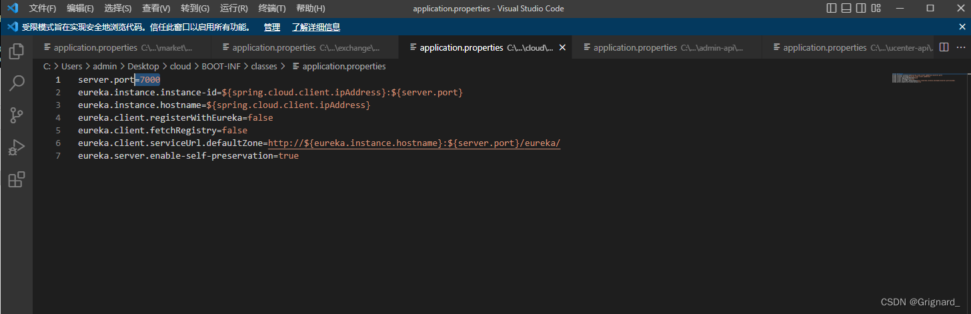
Task: Open the 编辑(E) menu
Action: pos(80,8)
